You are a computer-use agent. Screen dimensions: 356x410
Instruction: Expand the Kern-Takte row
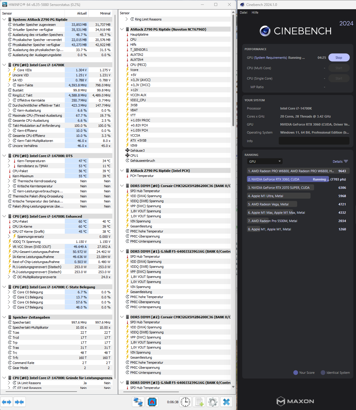[9, 85]
